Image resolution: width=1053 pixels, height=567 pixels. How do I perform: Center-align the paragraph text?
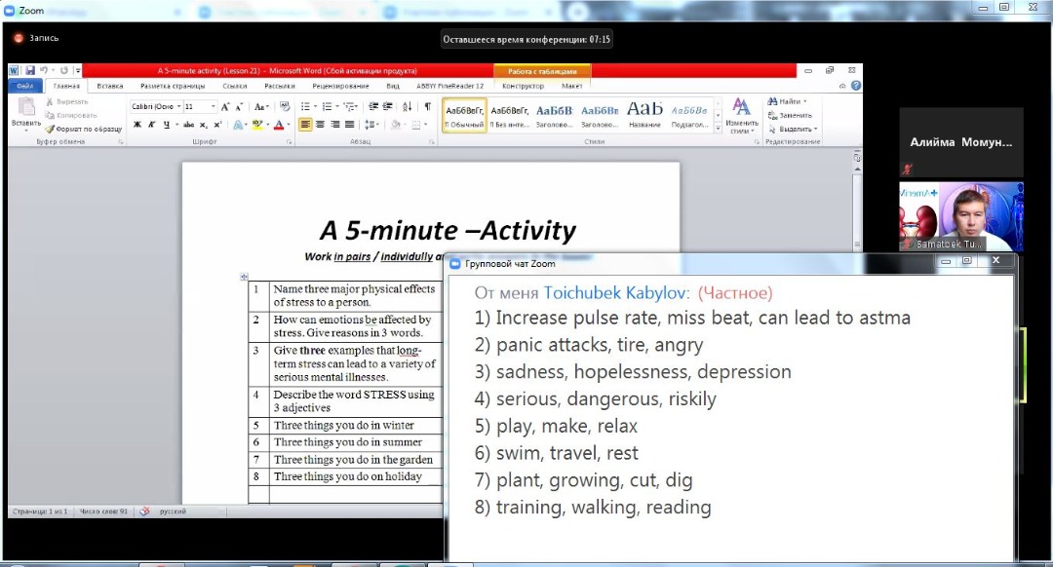(x=321, y=125)
